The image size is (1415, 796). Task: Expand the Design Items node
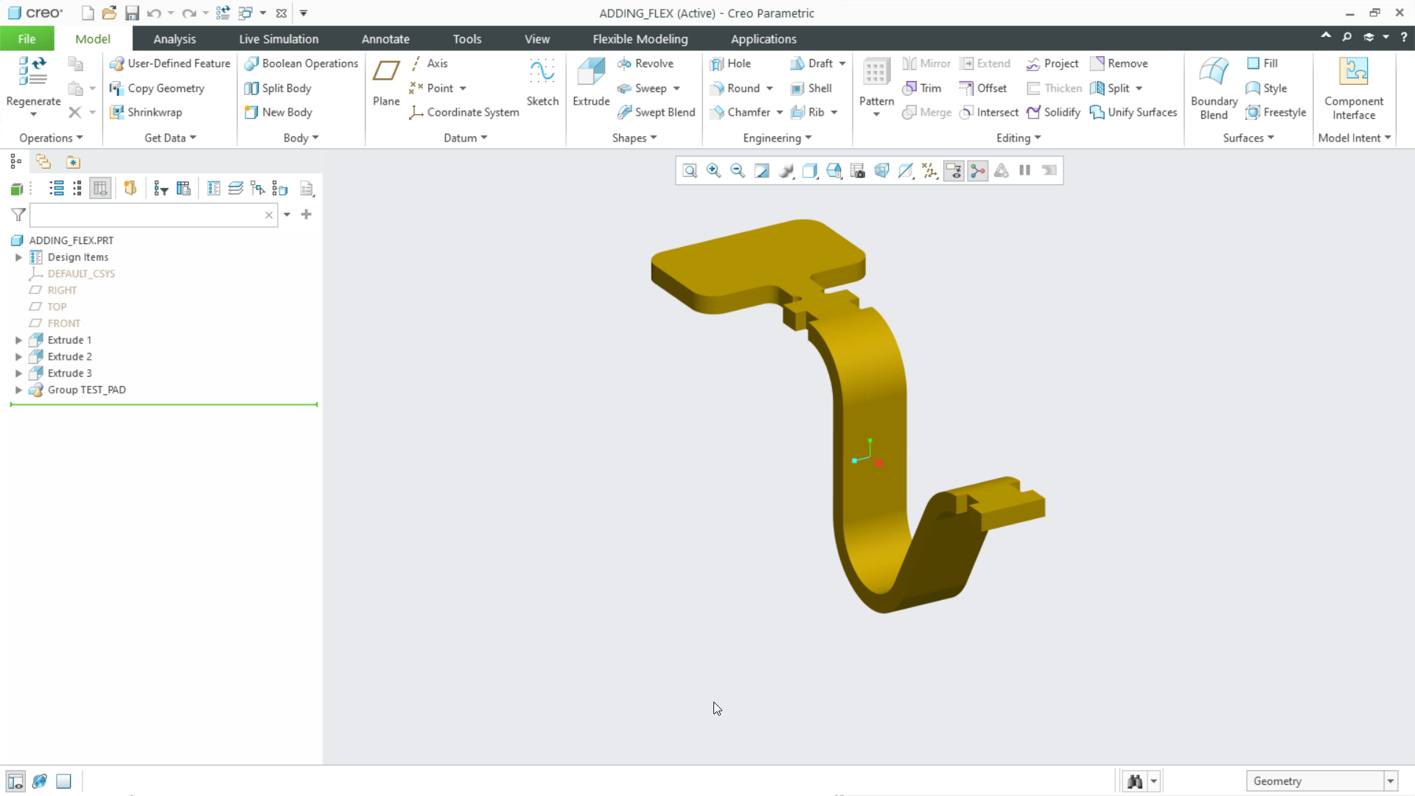[x=18, y=257]
